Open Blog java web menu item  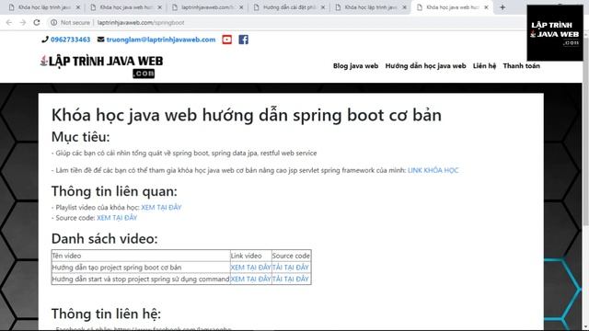click(355, 65)
